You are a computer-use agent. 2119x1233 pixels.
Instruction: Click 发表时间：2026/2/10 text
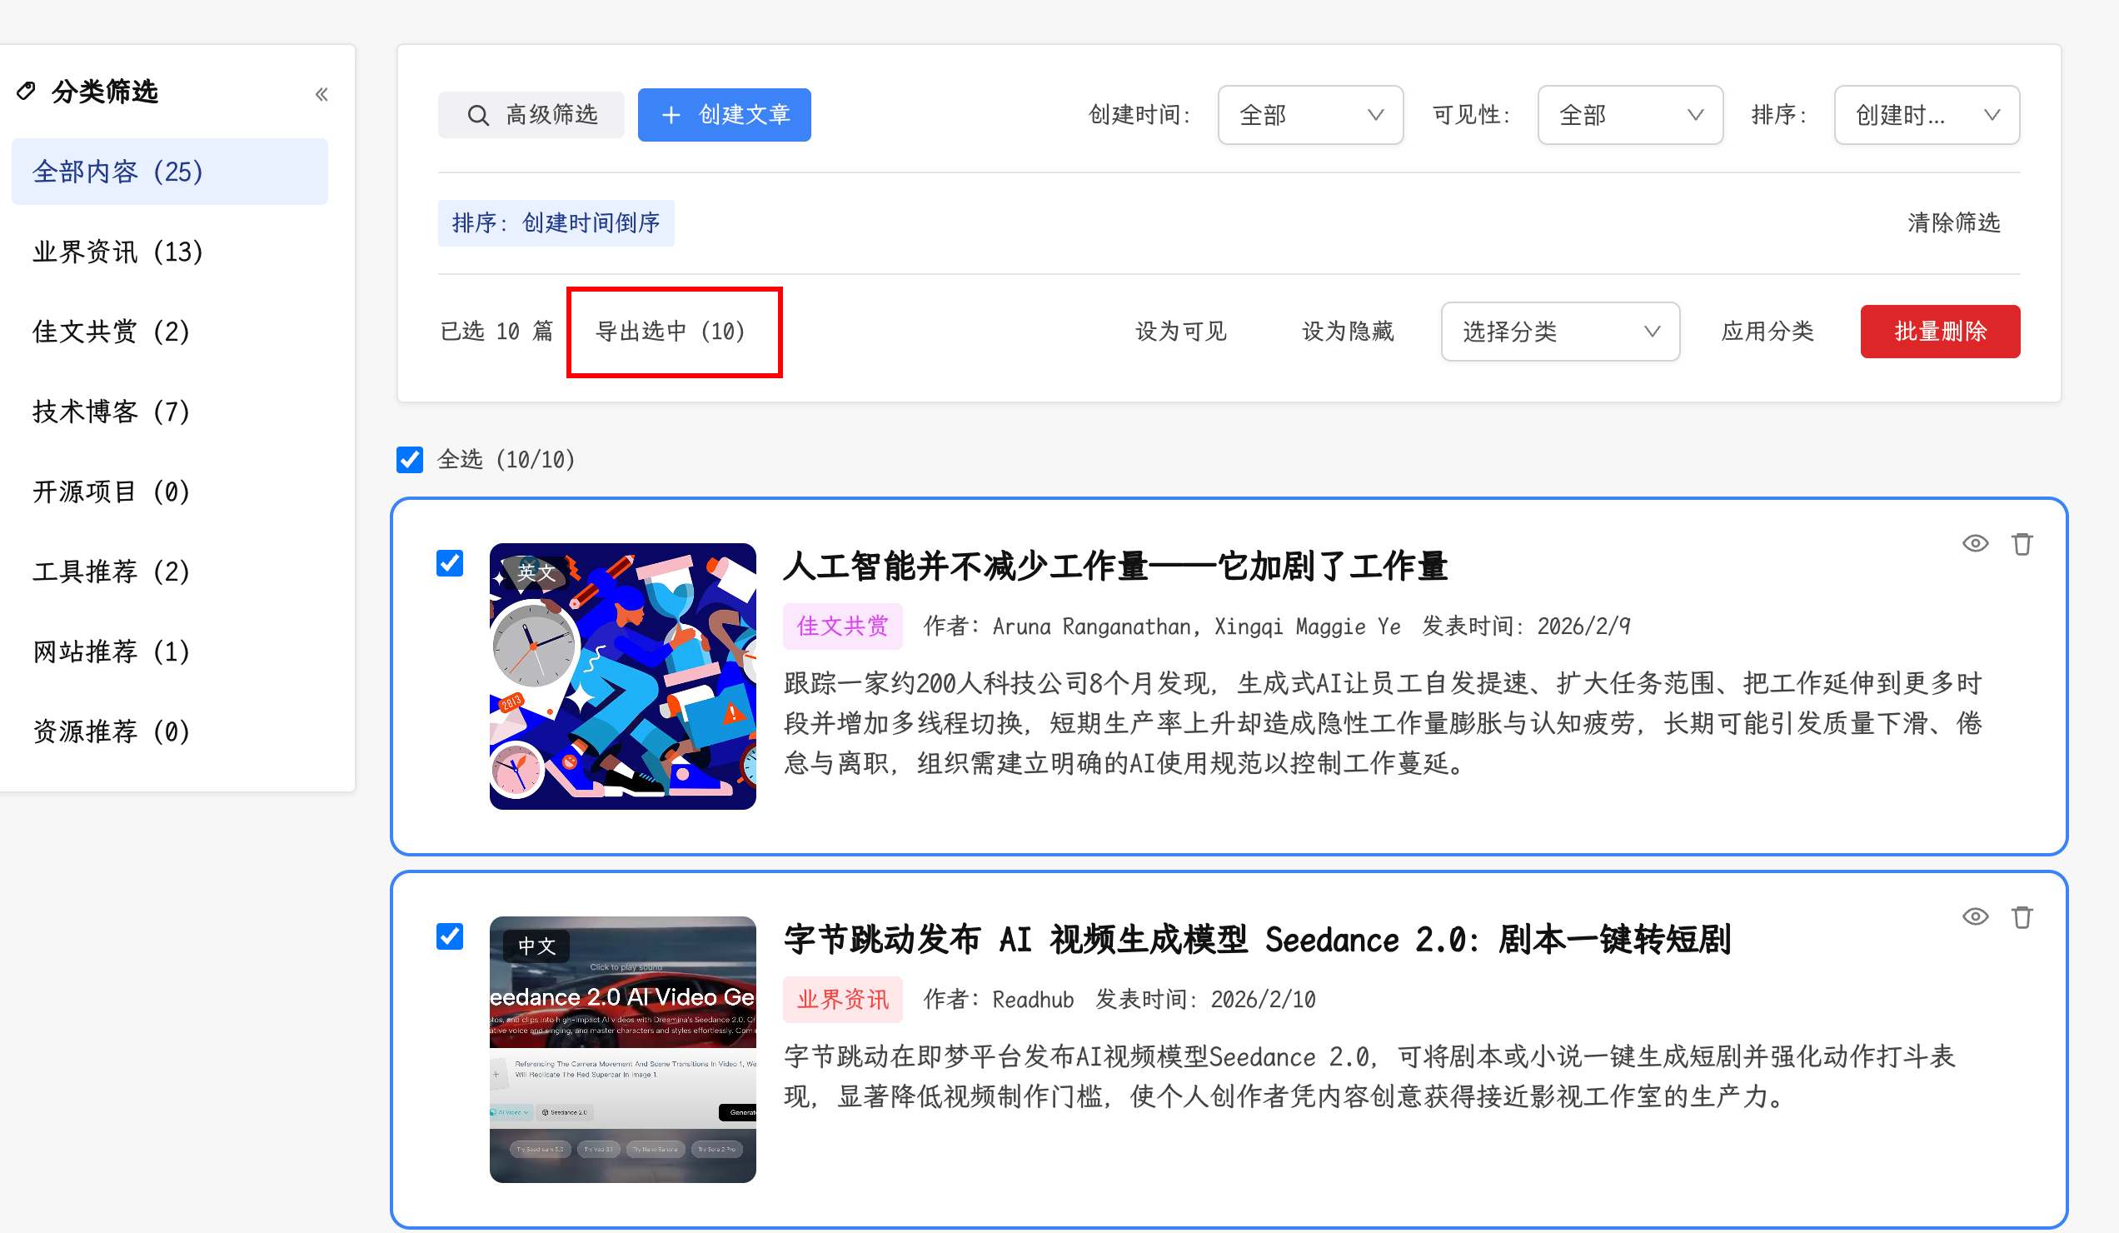pos(1205,999)
